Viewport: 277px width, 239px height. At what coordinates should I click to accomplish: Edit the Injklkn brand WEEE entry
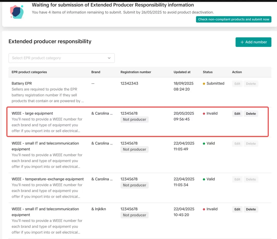coord(237,209)
